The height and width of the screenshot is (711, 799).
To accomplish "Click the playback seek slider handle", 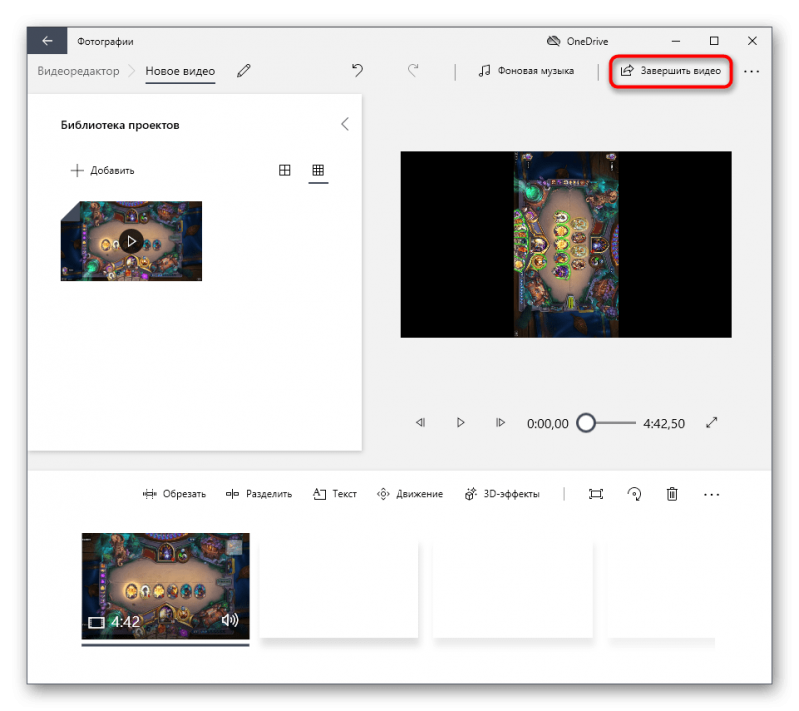I will pos(586,423).
